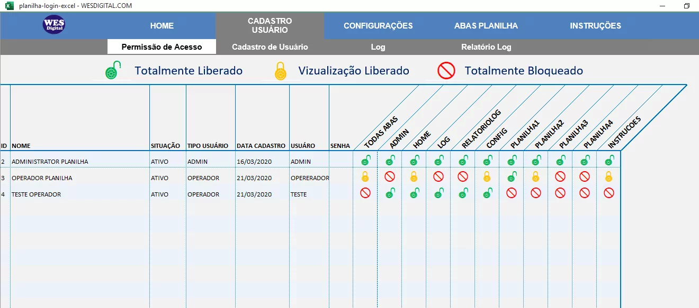Select the Permissão de Acesso sub-tab
This screenshot has width=699, height=308.
162,46
